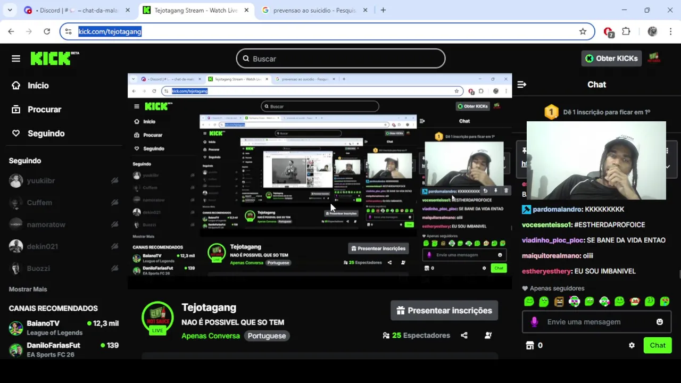This screenshot has height=383, width=681.
Task: Click the purple microphone icon in message box
Action: [x=534, y=322]
